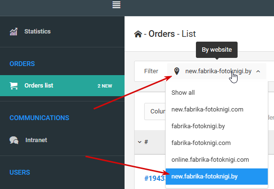Open the new.fabrika-fotoknigi.by website filter
Viewport: 274px width, 189px height.
[x=217, y=71]
